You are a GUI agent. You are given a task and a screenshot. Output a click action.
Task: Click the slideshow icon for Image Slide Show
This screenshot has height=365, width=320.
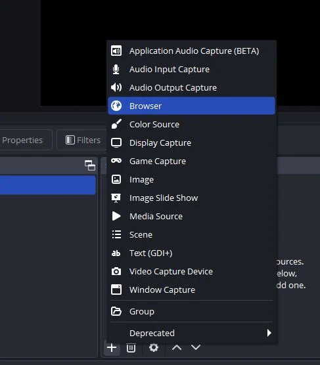pos(116,198)
